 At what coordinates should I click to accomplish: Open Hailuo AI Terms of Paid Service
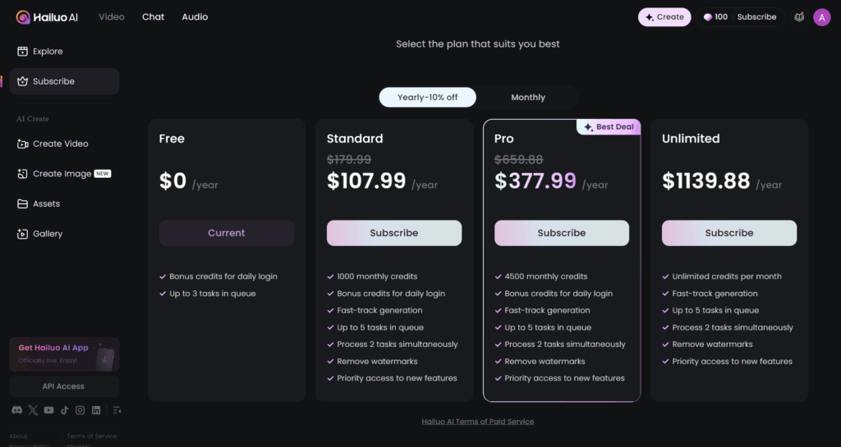pyautogui.click(x=478, y=422)
